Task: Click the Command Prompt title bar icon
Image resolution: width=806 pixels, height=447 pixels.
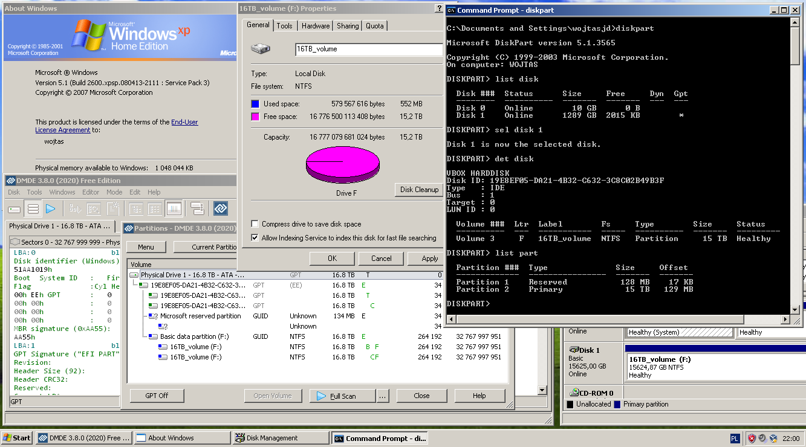Action: [x=451, y=10]
